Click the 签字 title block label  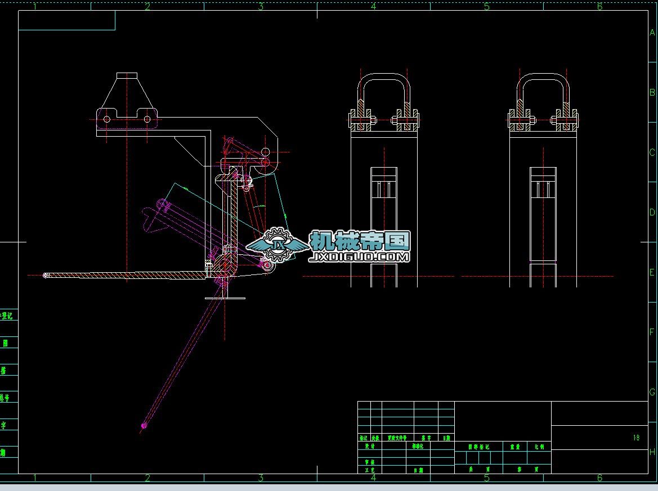(426, 438)
